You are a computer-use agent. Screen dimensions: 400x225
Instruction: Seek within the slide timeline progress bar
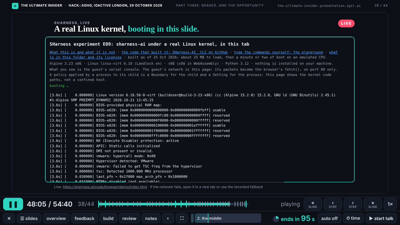pos(173,204)
